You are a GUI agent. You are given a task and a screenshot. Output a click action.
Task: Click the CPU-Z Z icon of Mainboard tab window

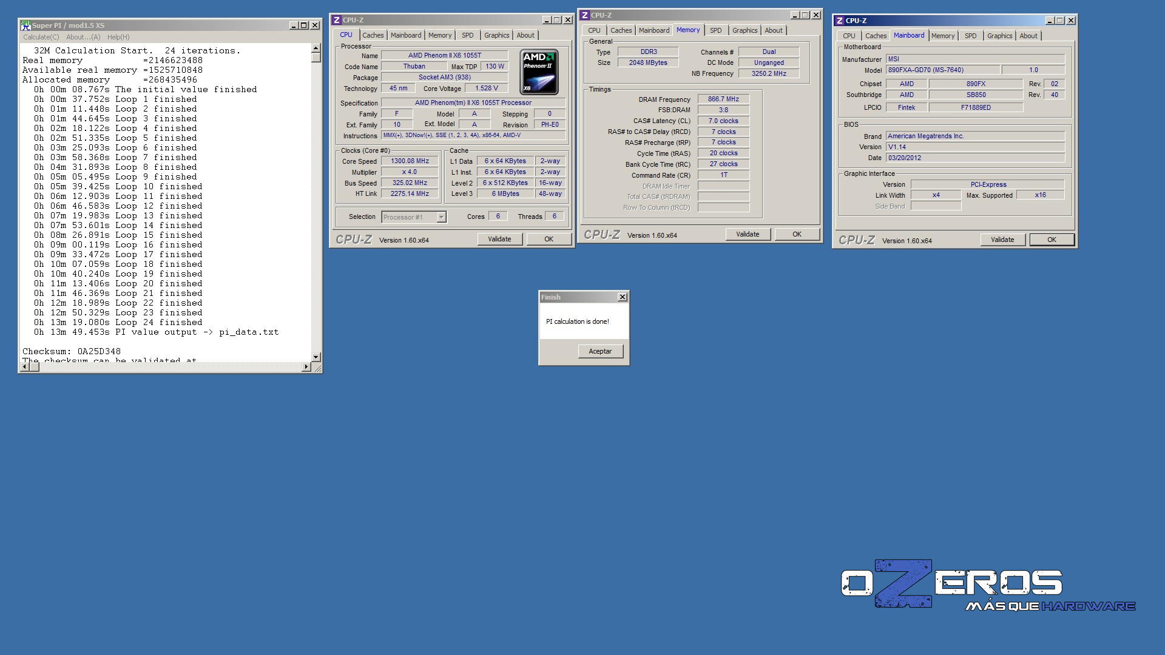coord(840,21)
